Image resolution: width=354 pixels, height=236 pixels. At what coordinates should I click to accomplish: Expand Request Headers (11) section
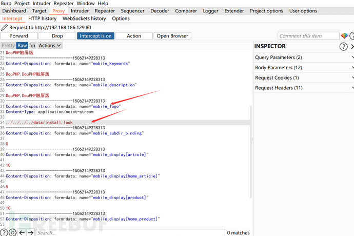(x=304, y=88)
